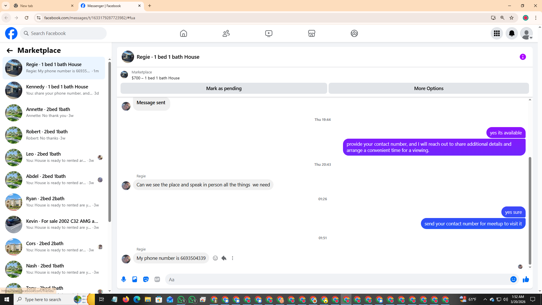Attach a photo using the image icon
542x305 pixels.
click(x=135, y=279)
